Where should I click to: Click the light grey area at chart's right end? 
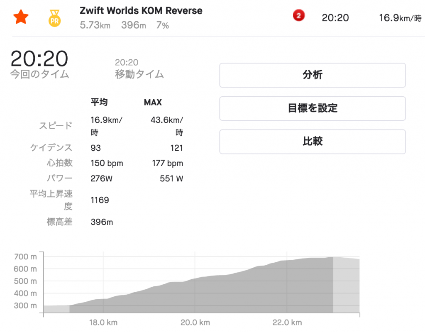click(x=347, y=286)
